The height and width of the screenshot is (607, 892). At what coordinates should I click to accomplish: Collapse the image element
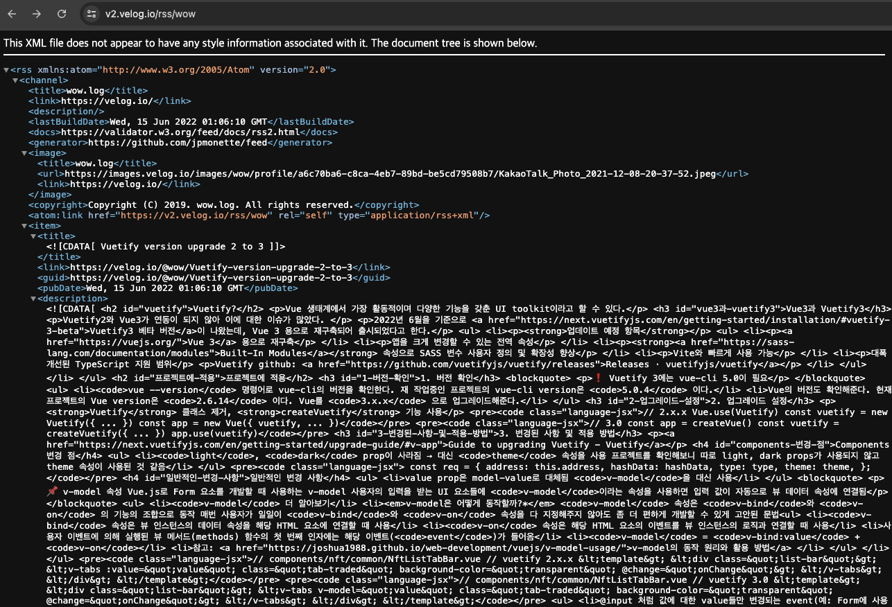(24, 153)
